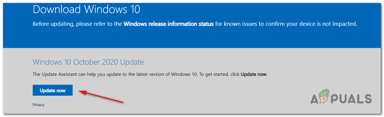384x117 pixels.
Task: Click bold Update now text in sentence
Action: point(254,74)
